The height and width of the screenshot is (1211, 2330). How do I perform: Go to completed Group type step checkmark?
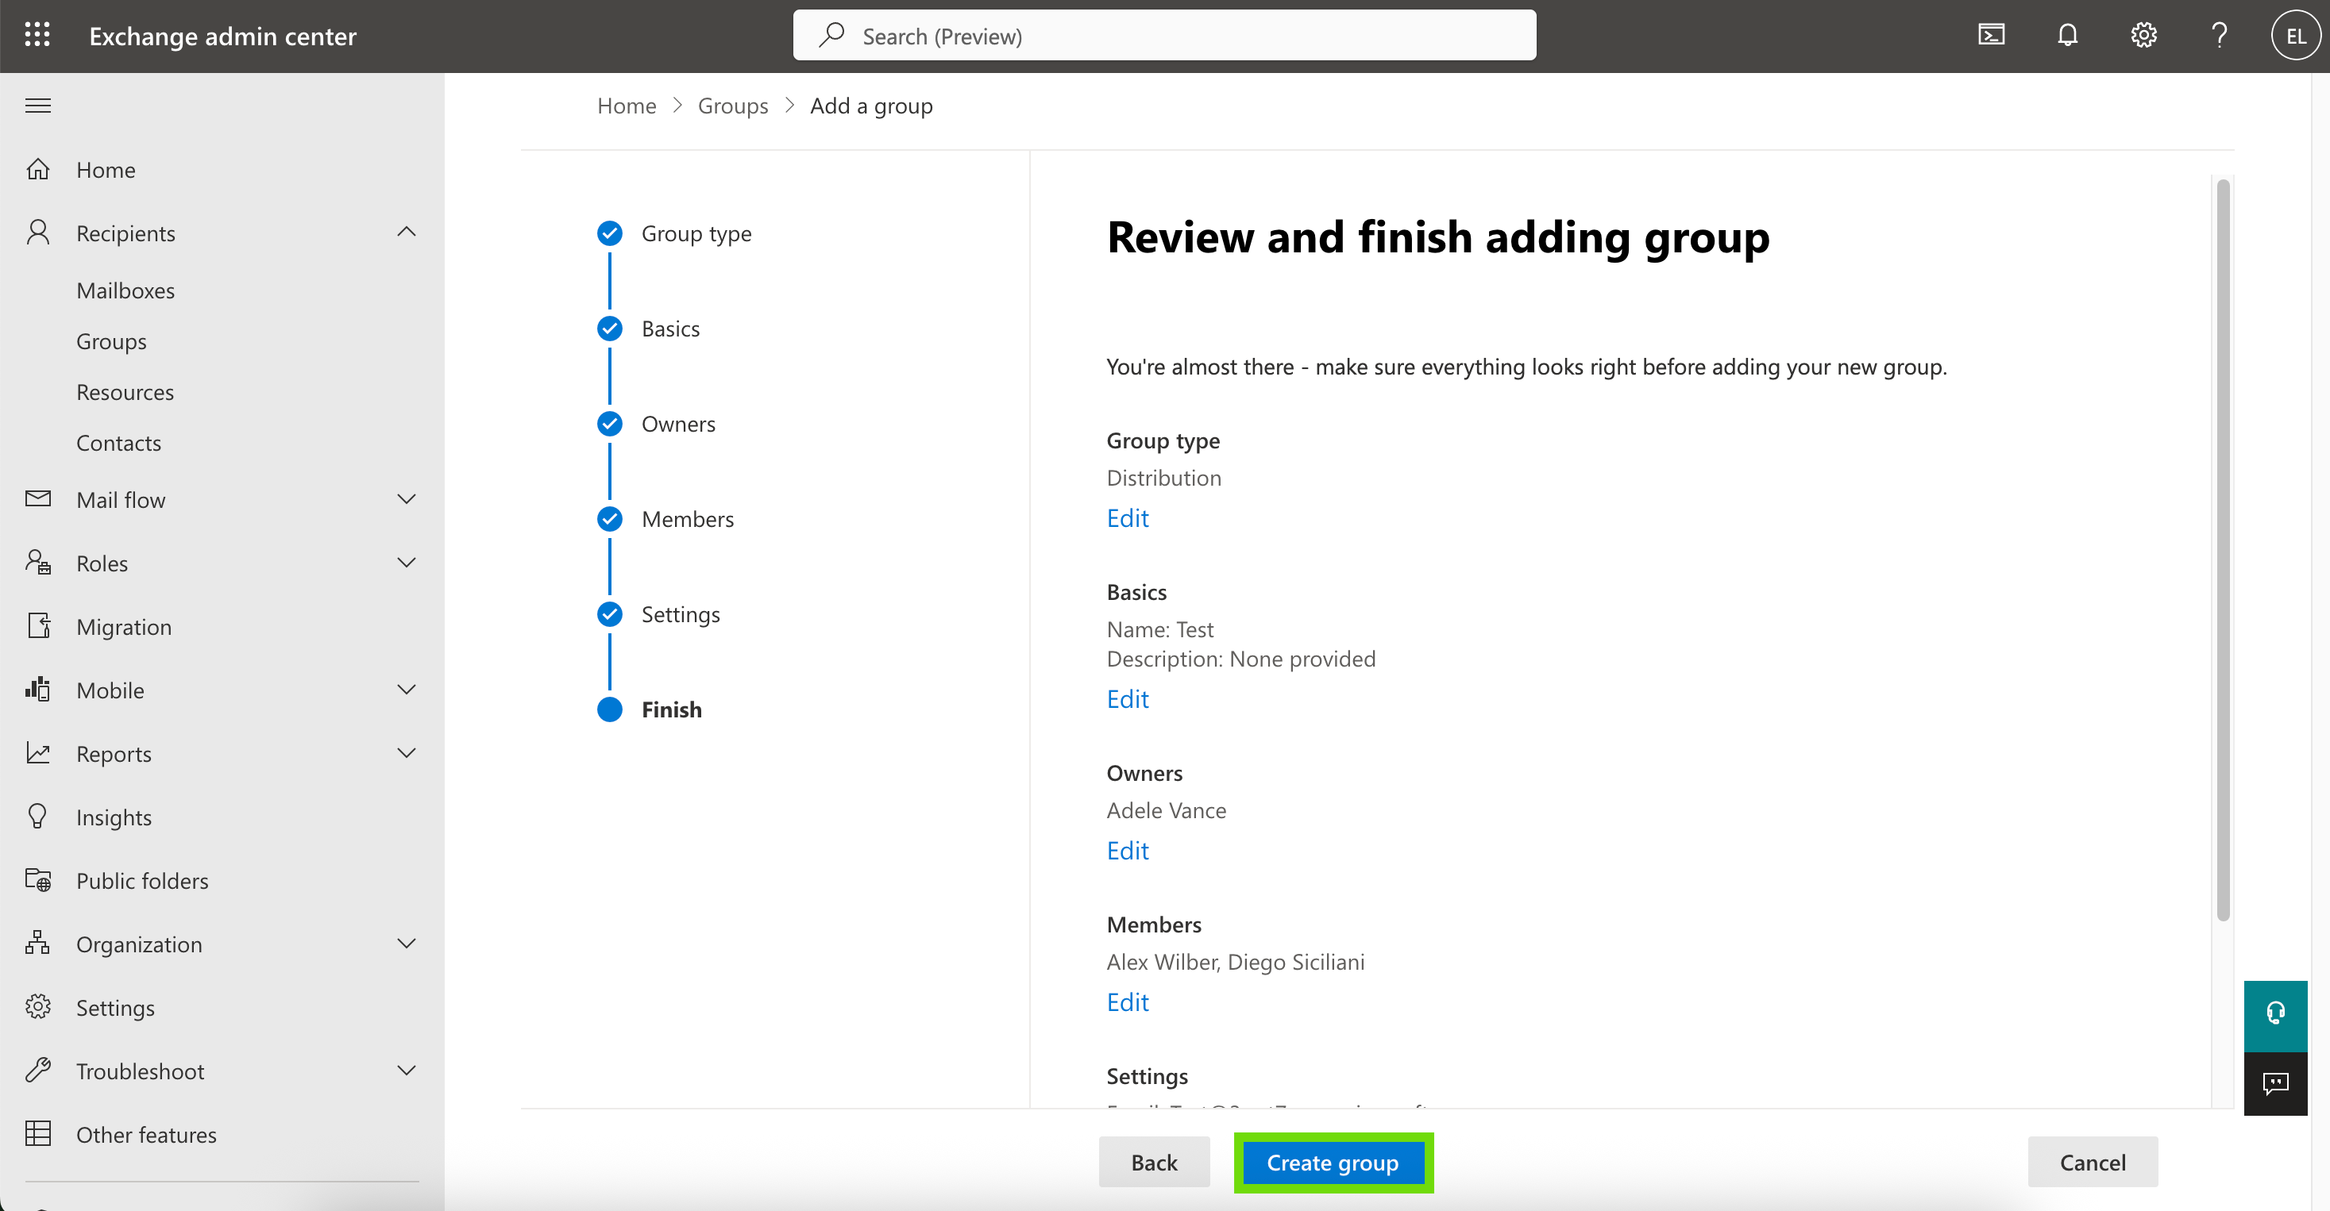(610, 233)
